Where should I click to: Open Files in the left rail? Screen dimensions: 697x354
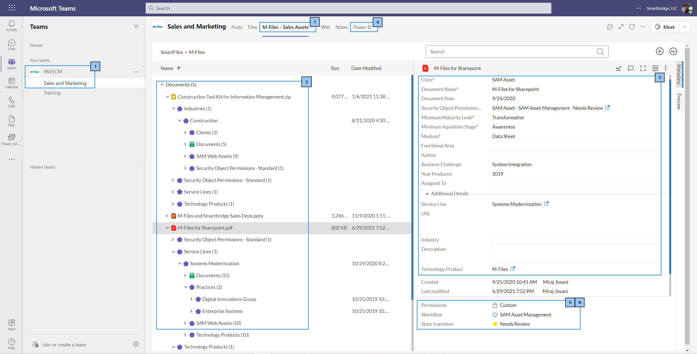[11, 121]
